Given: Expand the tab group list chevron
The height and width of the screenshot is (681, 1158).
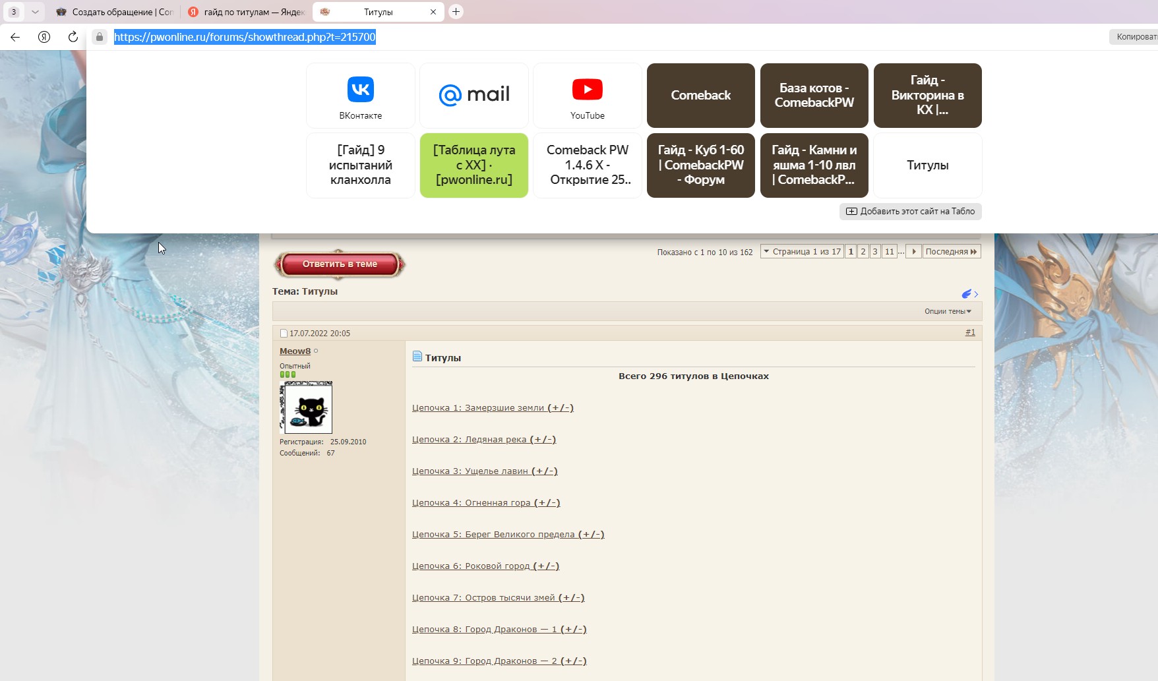Looking at the screenshot, I should click(35, 12).
